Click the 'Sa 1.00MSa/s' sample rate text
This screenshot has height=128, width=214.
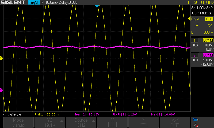tap(202, 8)
